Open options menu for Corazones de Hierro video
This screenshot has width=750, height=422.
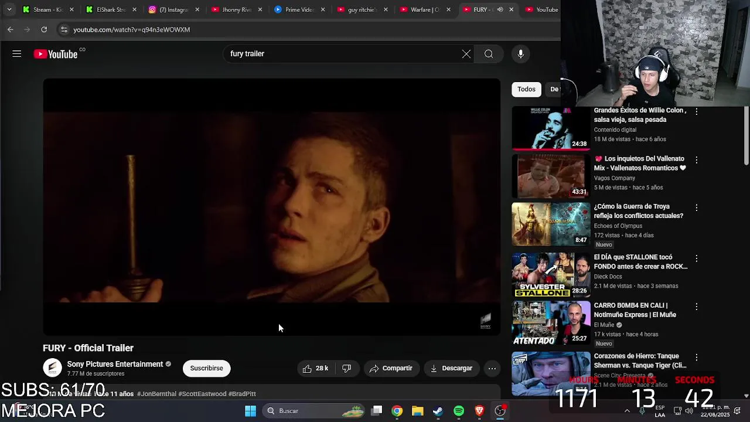[696, 358]
